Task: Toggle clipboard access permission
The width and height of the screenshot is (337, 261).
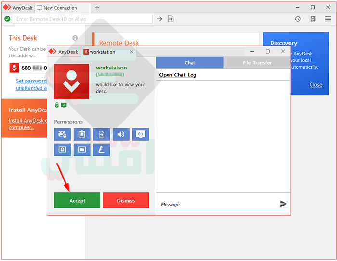Action: [82, 135]
